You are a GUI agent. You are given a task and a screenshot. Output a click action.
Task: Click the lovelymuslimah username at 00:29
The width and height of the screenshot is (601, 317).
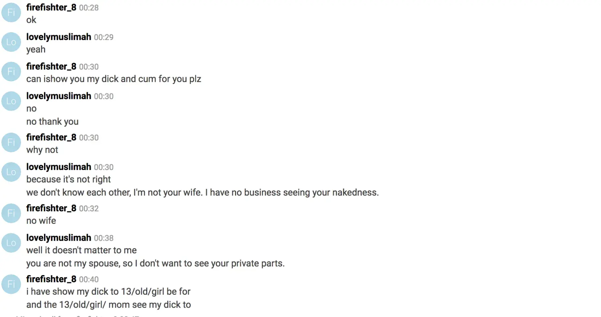tap(58, 37)
